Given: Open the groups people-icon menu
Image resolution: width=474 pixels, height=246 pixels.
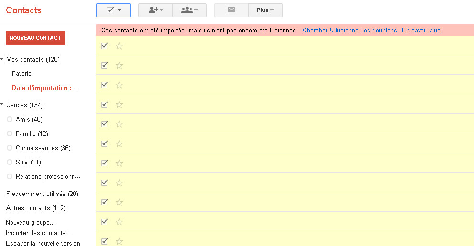Looking at the screenshot, I should pyautogui.click(x=190, y=10).
